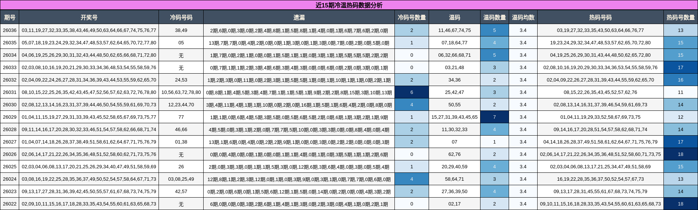Image resolution: width=698 pixels, height=210 pixels.
Task: Select hot count cell 18 in row 26026
Action: pyautogui.click(x=681, y=154)
